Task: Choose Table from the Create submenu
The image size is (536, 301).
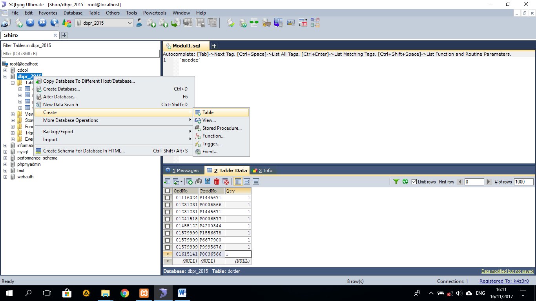Action: [221, 112]
